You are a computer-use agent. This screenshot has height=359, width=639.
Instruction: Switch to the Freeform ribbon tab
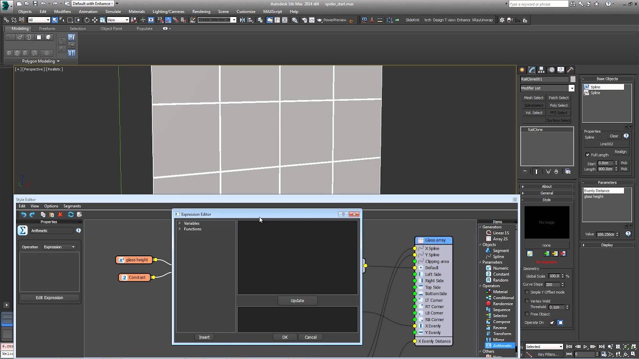[x=47, y=28]
